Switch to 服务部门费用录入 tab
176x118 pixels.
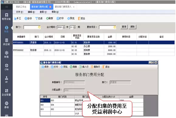click(x=63, y=7)
